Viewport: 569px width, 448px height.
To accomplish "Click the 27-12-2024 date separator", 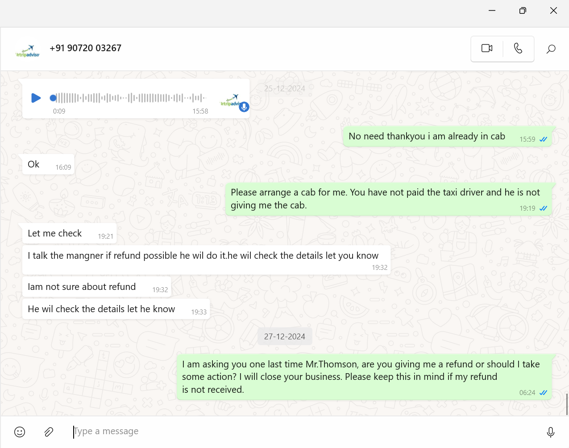I will point(285,337).
